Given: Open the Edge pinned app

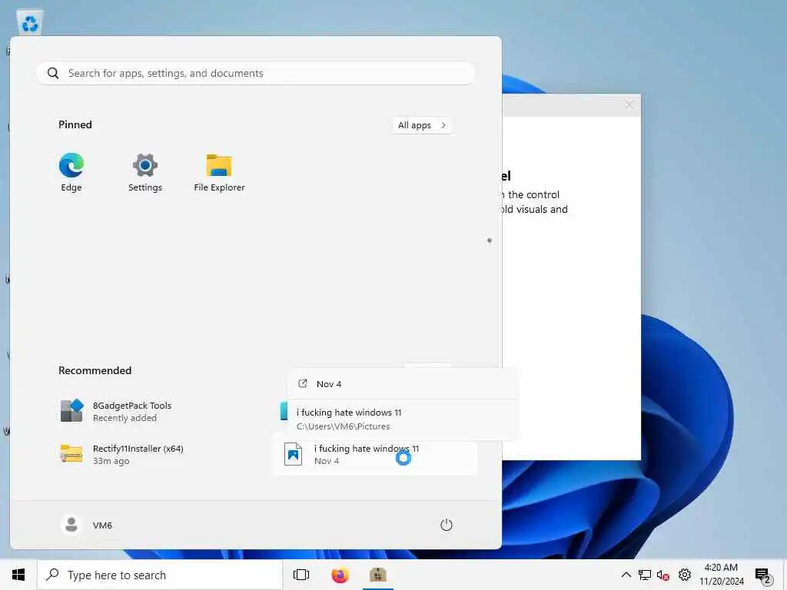Looking at the screenshot, I should coord(71,172).
